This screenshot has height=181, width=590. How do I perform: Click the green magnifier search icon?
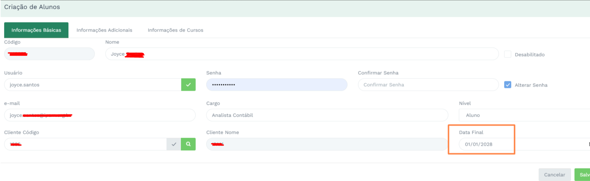coord(188,144)
